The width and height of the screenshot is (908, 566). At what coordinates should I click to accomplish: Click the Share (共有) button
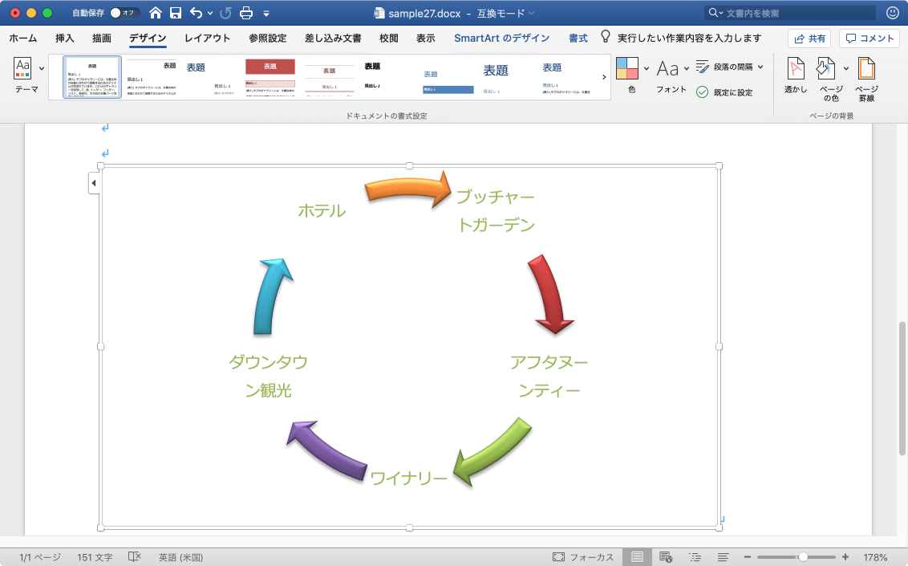[x=809, y=39]
